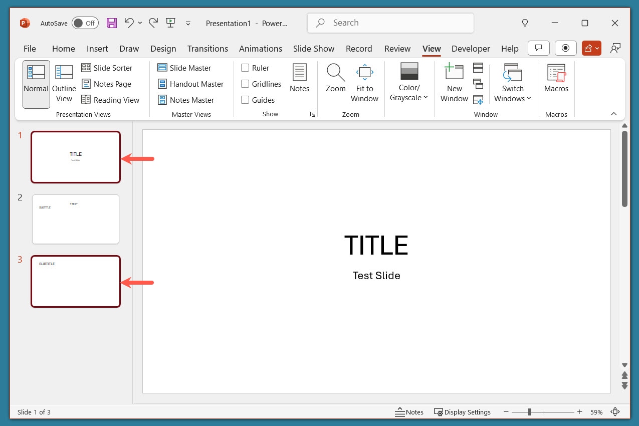Click the Cascade windows icon
639x426 pixels.
pos(478,84)
